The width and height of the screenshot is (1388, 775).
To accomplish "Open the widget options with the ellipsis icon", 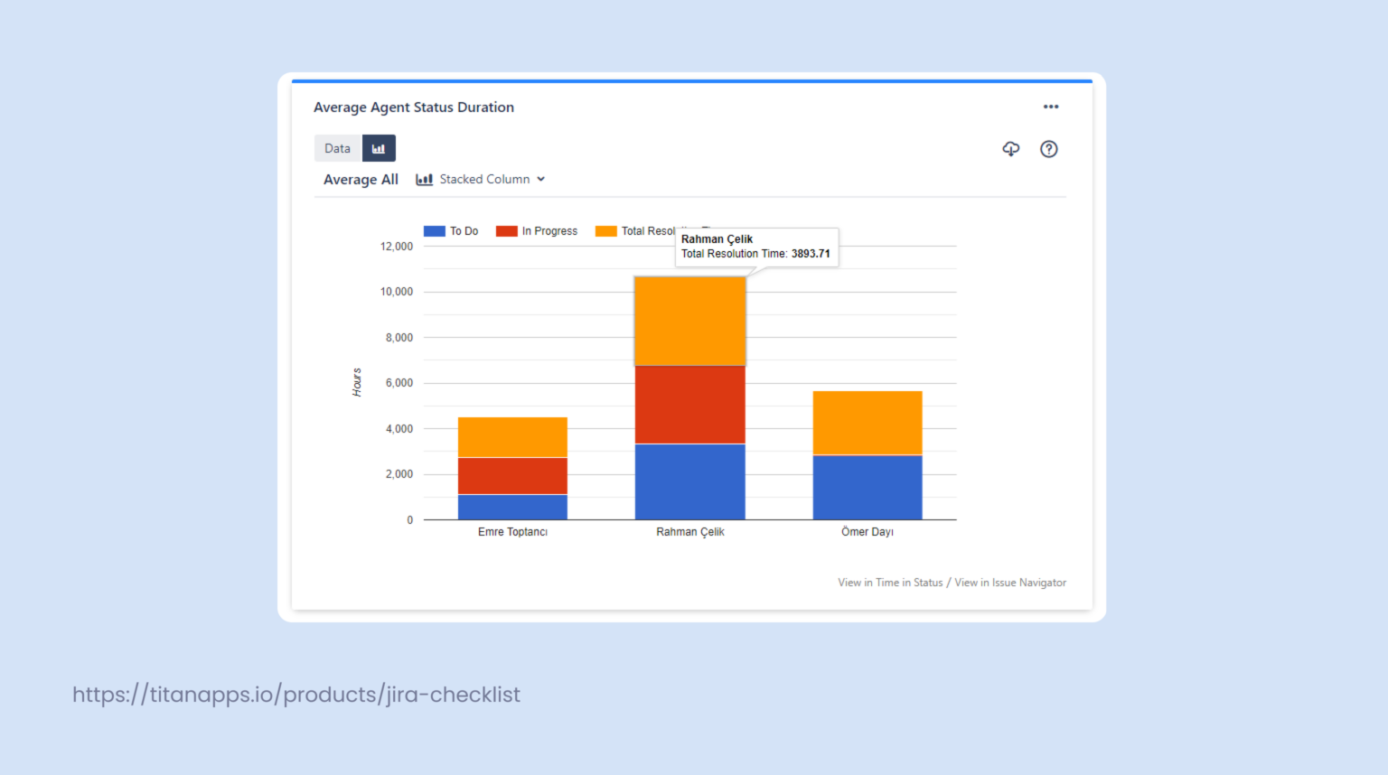I will [1050, 107].
